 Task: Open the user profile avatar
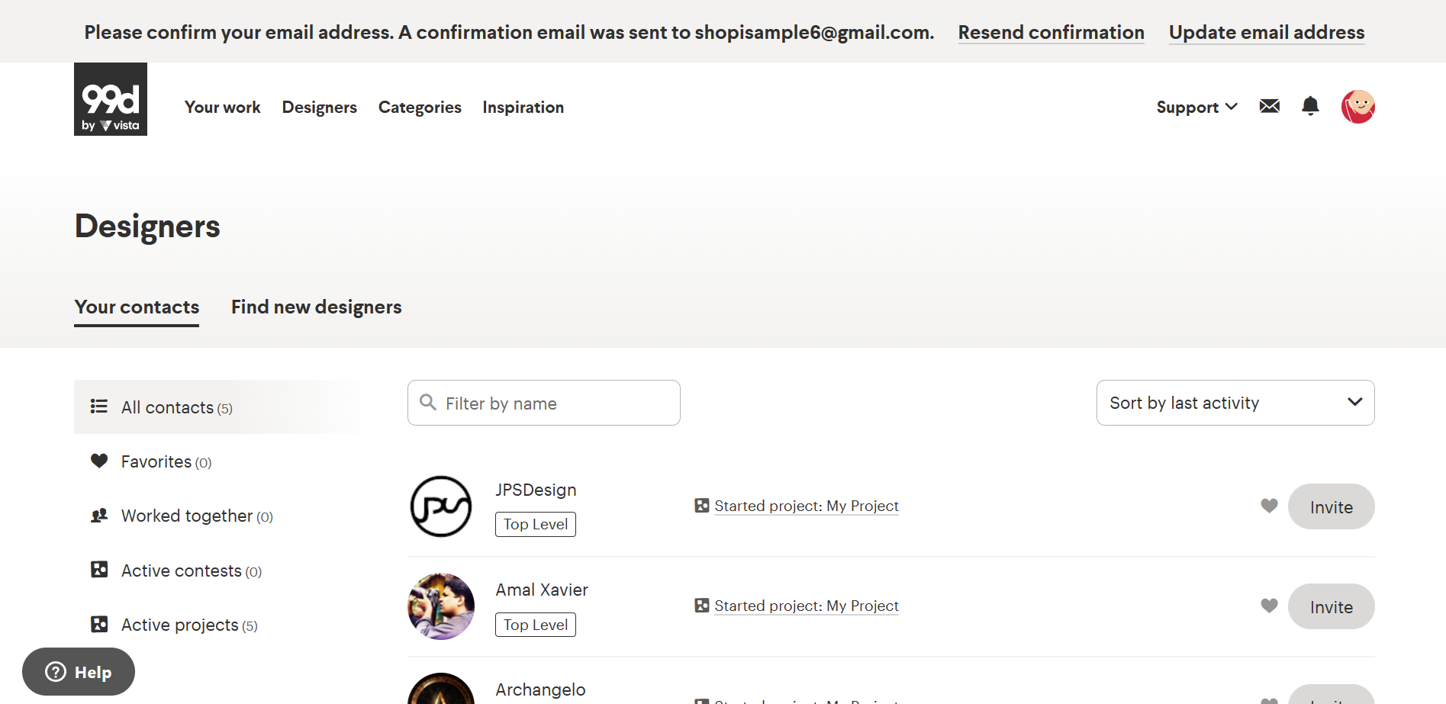point(1357,107)
